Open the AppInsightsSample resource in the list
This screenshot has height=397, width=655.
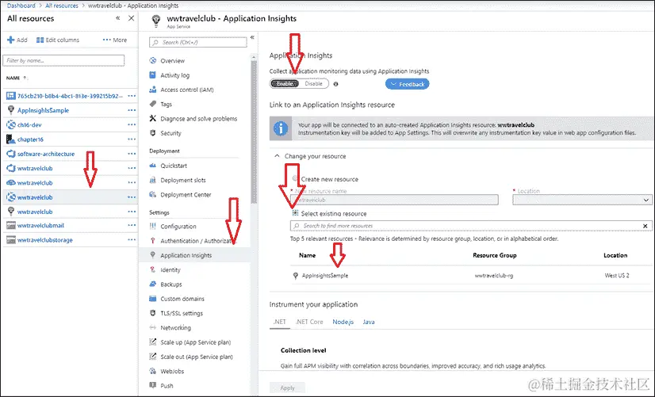(x=43, y=110)
